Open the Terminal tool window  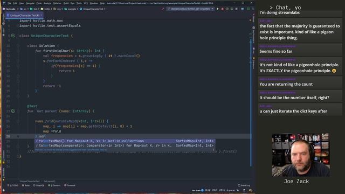tap(70, 185)
